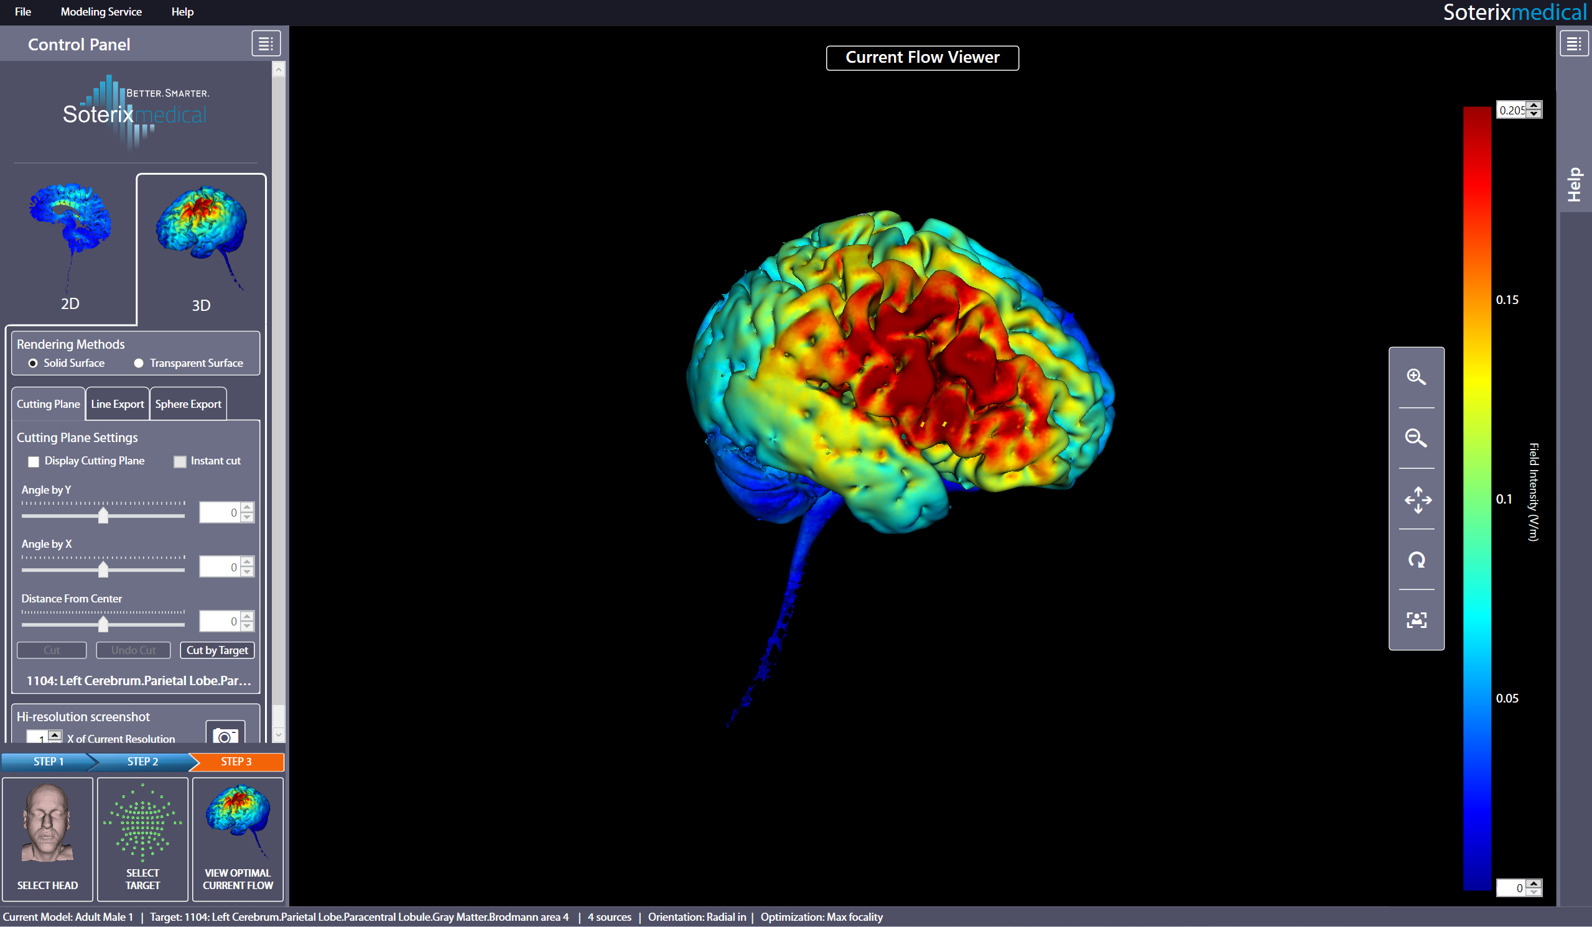1592x927 pixels.
Task: Click 'Optimization: Max focality' status text
Action: point(821,917)
